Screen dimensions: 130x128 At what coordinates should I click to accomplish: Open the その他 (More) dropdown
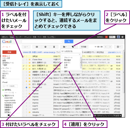84,47
